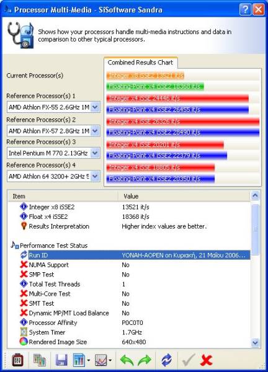Click the blue Floating-Point 22379 it/s bar
Image resolution: width=268 pixels, height=372 pixels.
point(167,156)
